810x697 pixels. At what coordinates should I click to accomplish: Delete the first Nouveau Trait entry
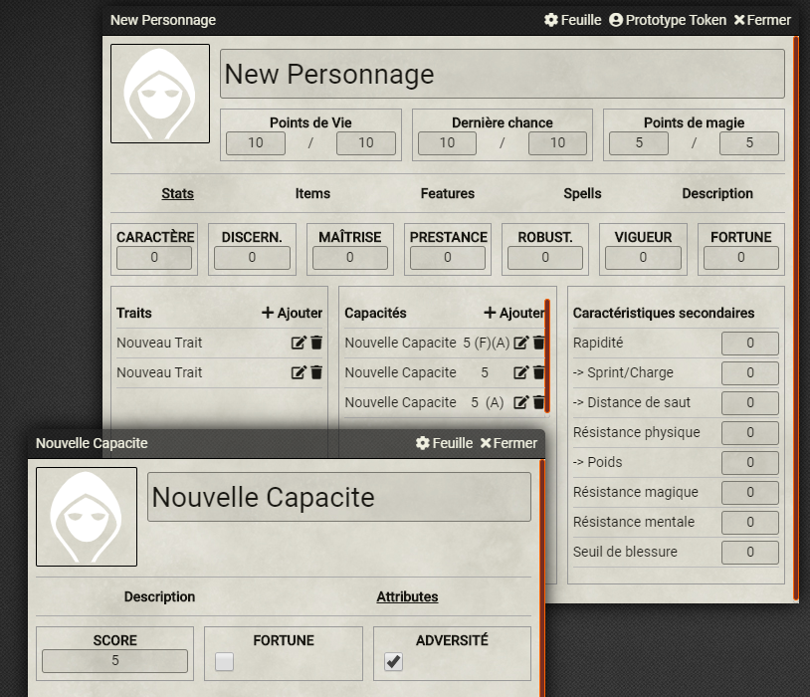pos(316,343)
